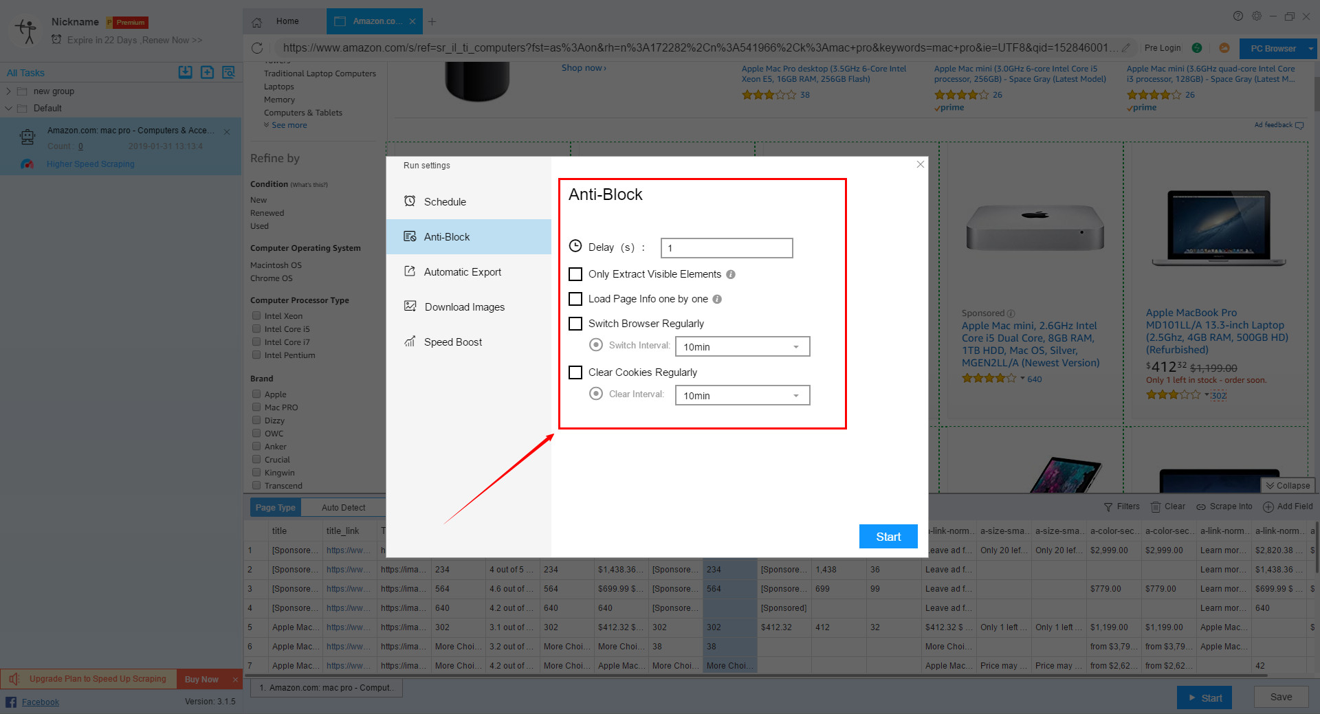Collapse the Default task group
The width and height of the screenshot is (1320, 714).
(9, 108)
